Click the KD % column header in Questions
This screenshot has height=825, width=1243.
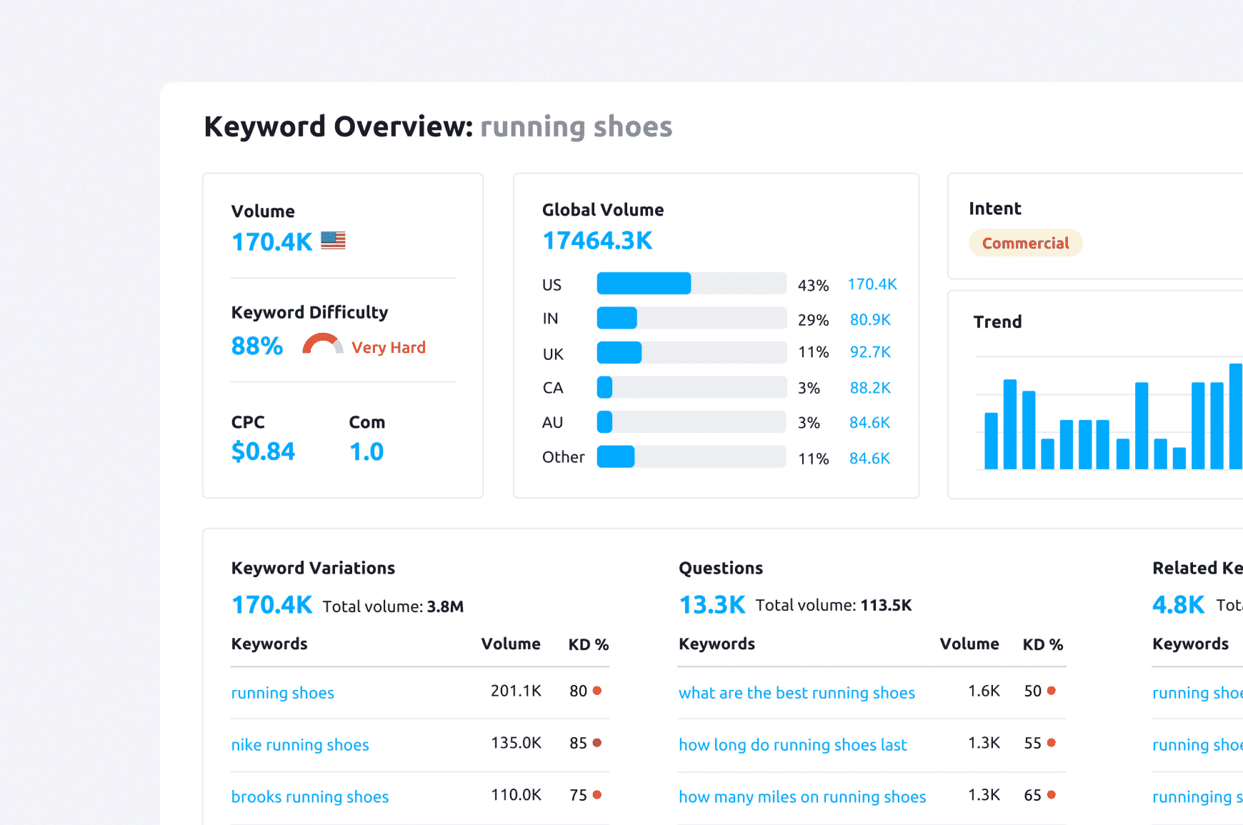tap(1043, 644)
